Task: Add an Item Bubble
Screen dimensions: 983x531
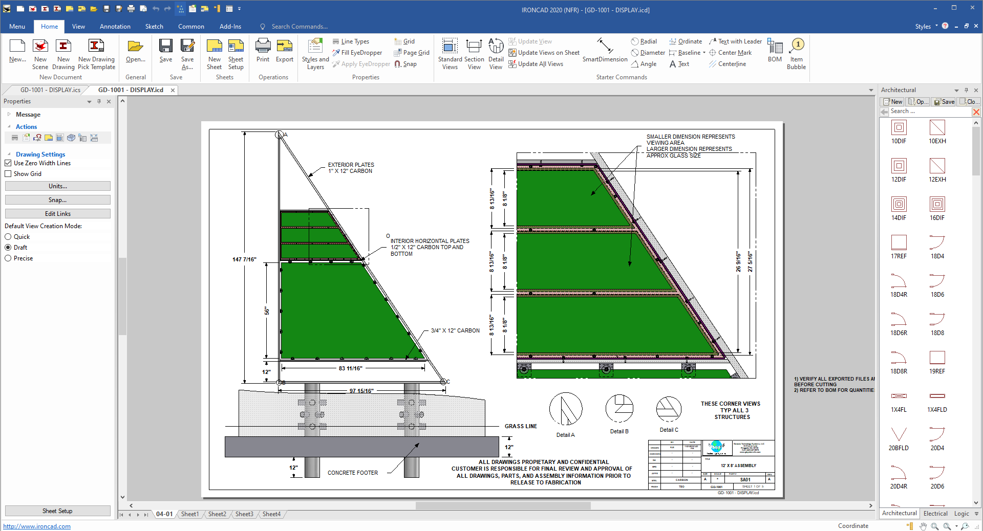Action: point(796,54)
